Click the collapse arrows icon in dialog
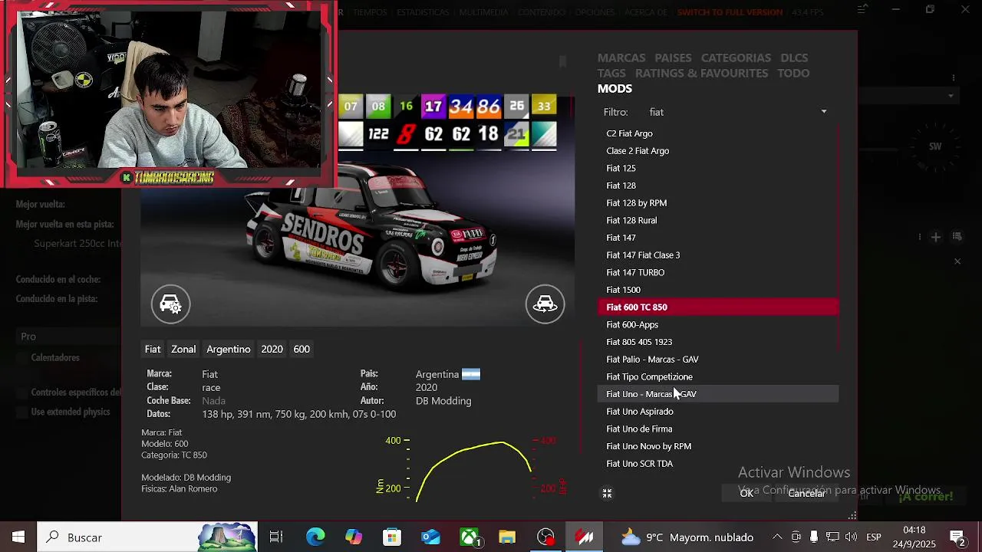 point(607,494)
